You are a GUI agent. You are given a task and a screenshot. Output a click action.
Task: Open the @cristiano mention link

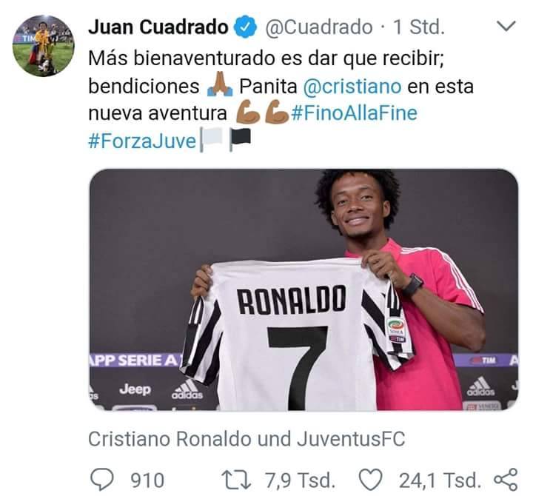coord(352,86)
